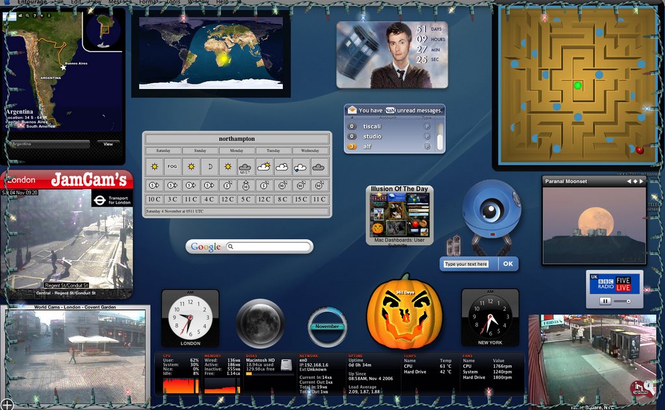Click the Macintosh HD drive icon in the system monitor
The image size is (665, 410).
coord(286,365)
